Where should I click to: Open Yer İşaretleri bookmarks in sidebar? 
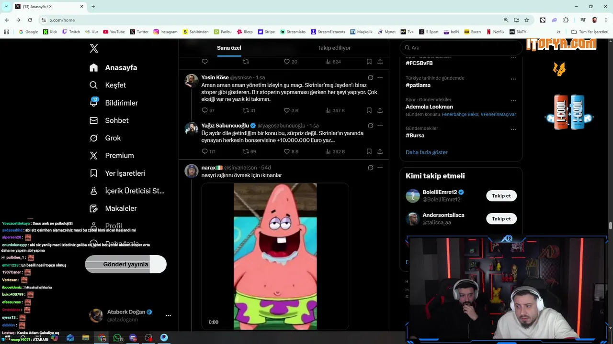coord(117,173)
